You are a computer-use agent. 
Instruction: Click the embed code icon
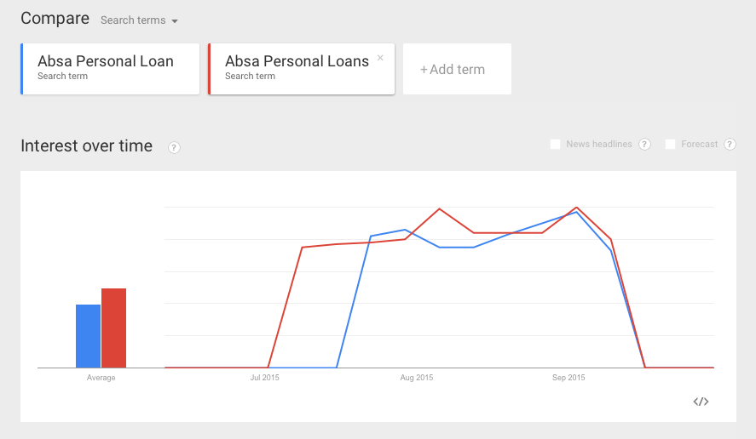click(x=701, y=402)
